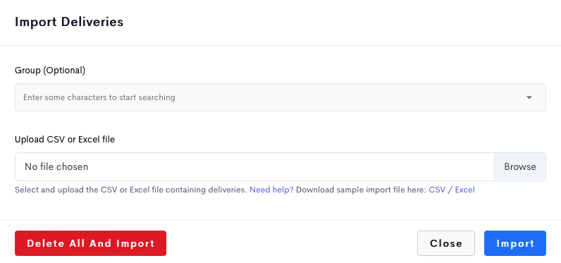The image size is (561, 263).
Task: Expand the Group dropdown arrow
Action: (x=529, y=97)
